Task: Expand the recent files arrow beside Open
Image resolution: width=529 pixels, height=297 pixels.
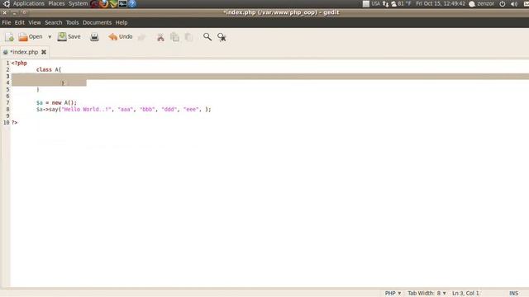Action: [50, 36]
